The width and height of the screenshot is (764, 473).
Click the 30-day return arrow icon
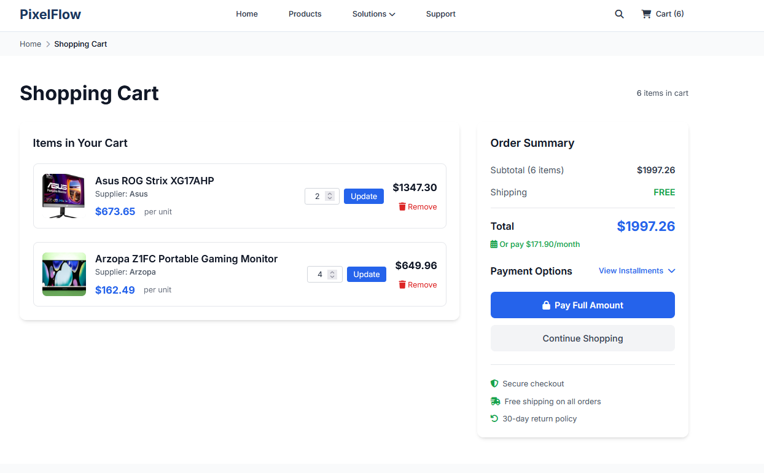[x=494, y=419]
